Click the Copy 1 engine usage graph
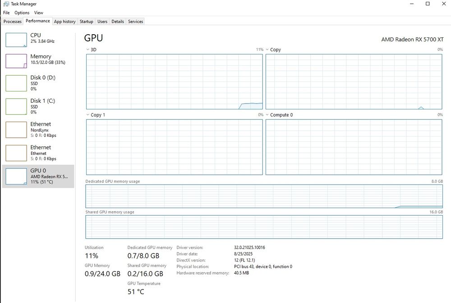Screen dimensions: 451x303 174,147
